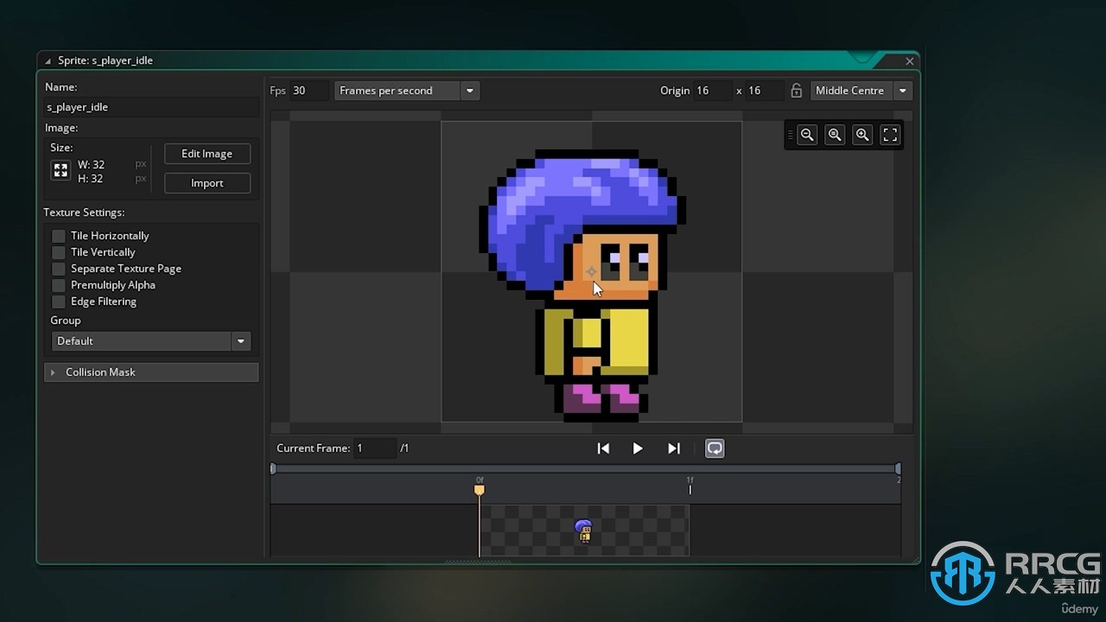Screen dimensions: 1106x622
Task: Click the orange timeline playhead marker
Action: coord(480,490)
